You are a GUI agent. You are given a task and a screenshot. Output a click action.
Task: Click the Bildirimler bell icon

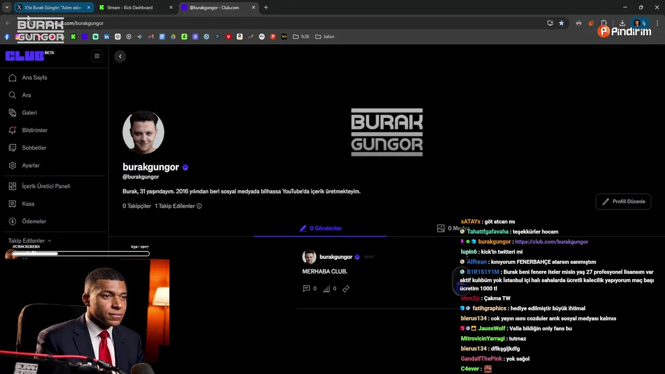coord(12,130)
